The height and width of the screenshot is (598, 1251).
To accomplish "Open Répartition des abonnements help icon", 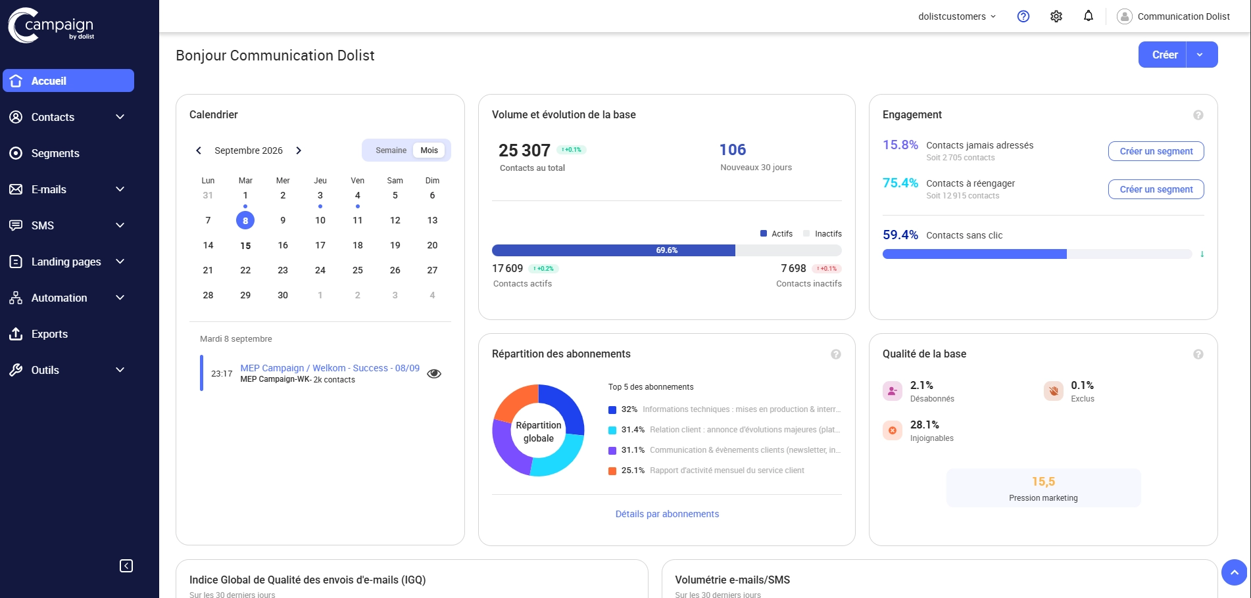I will pos(836,354).
